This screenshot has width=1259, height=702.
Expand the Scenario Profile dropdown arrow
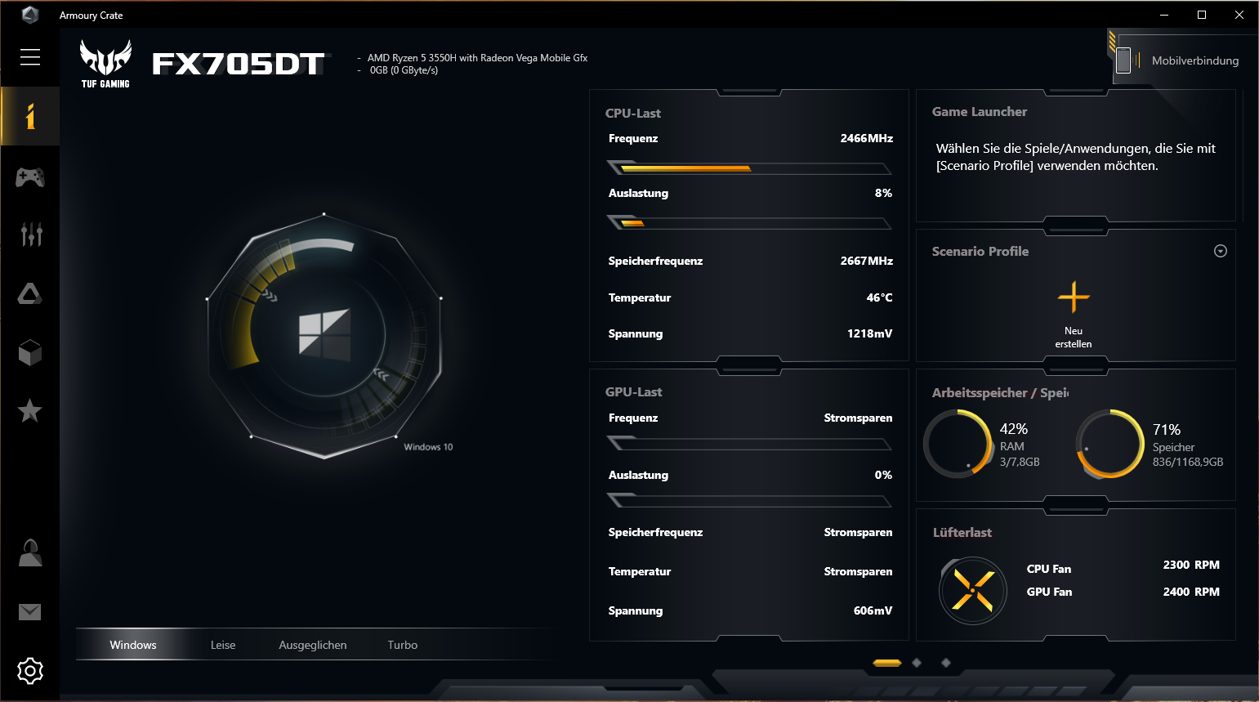click(1221, 251)
